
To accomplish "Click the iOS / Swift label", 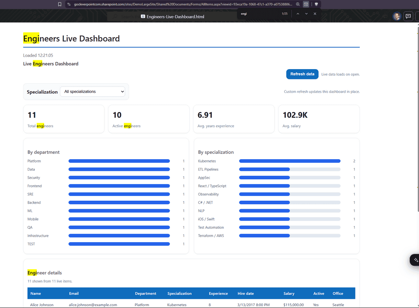I will coord(206,219).
